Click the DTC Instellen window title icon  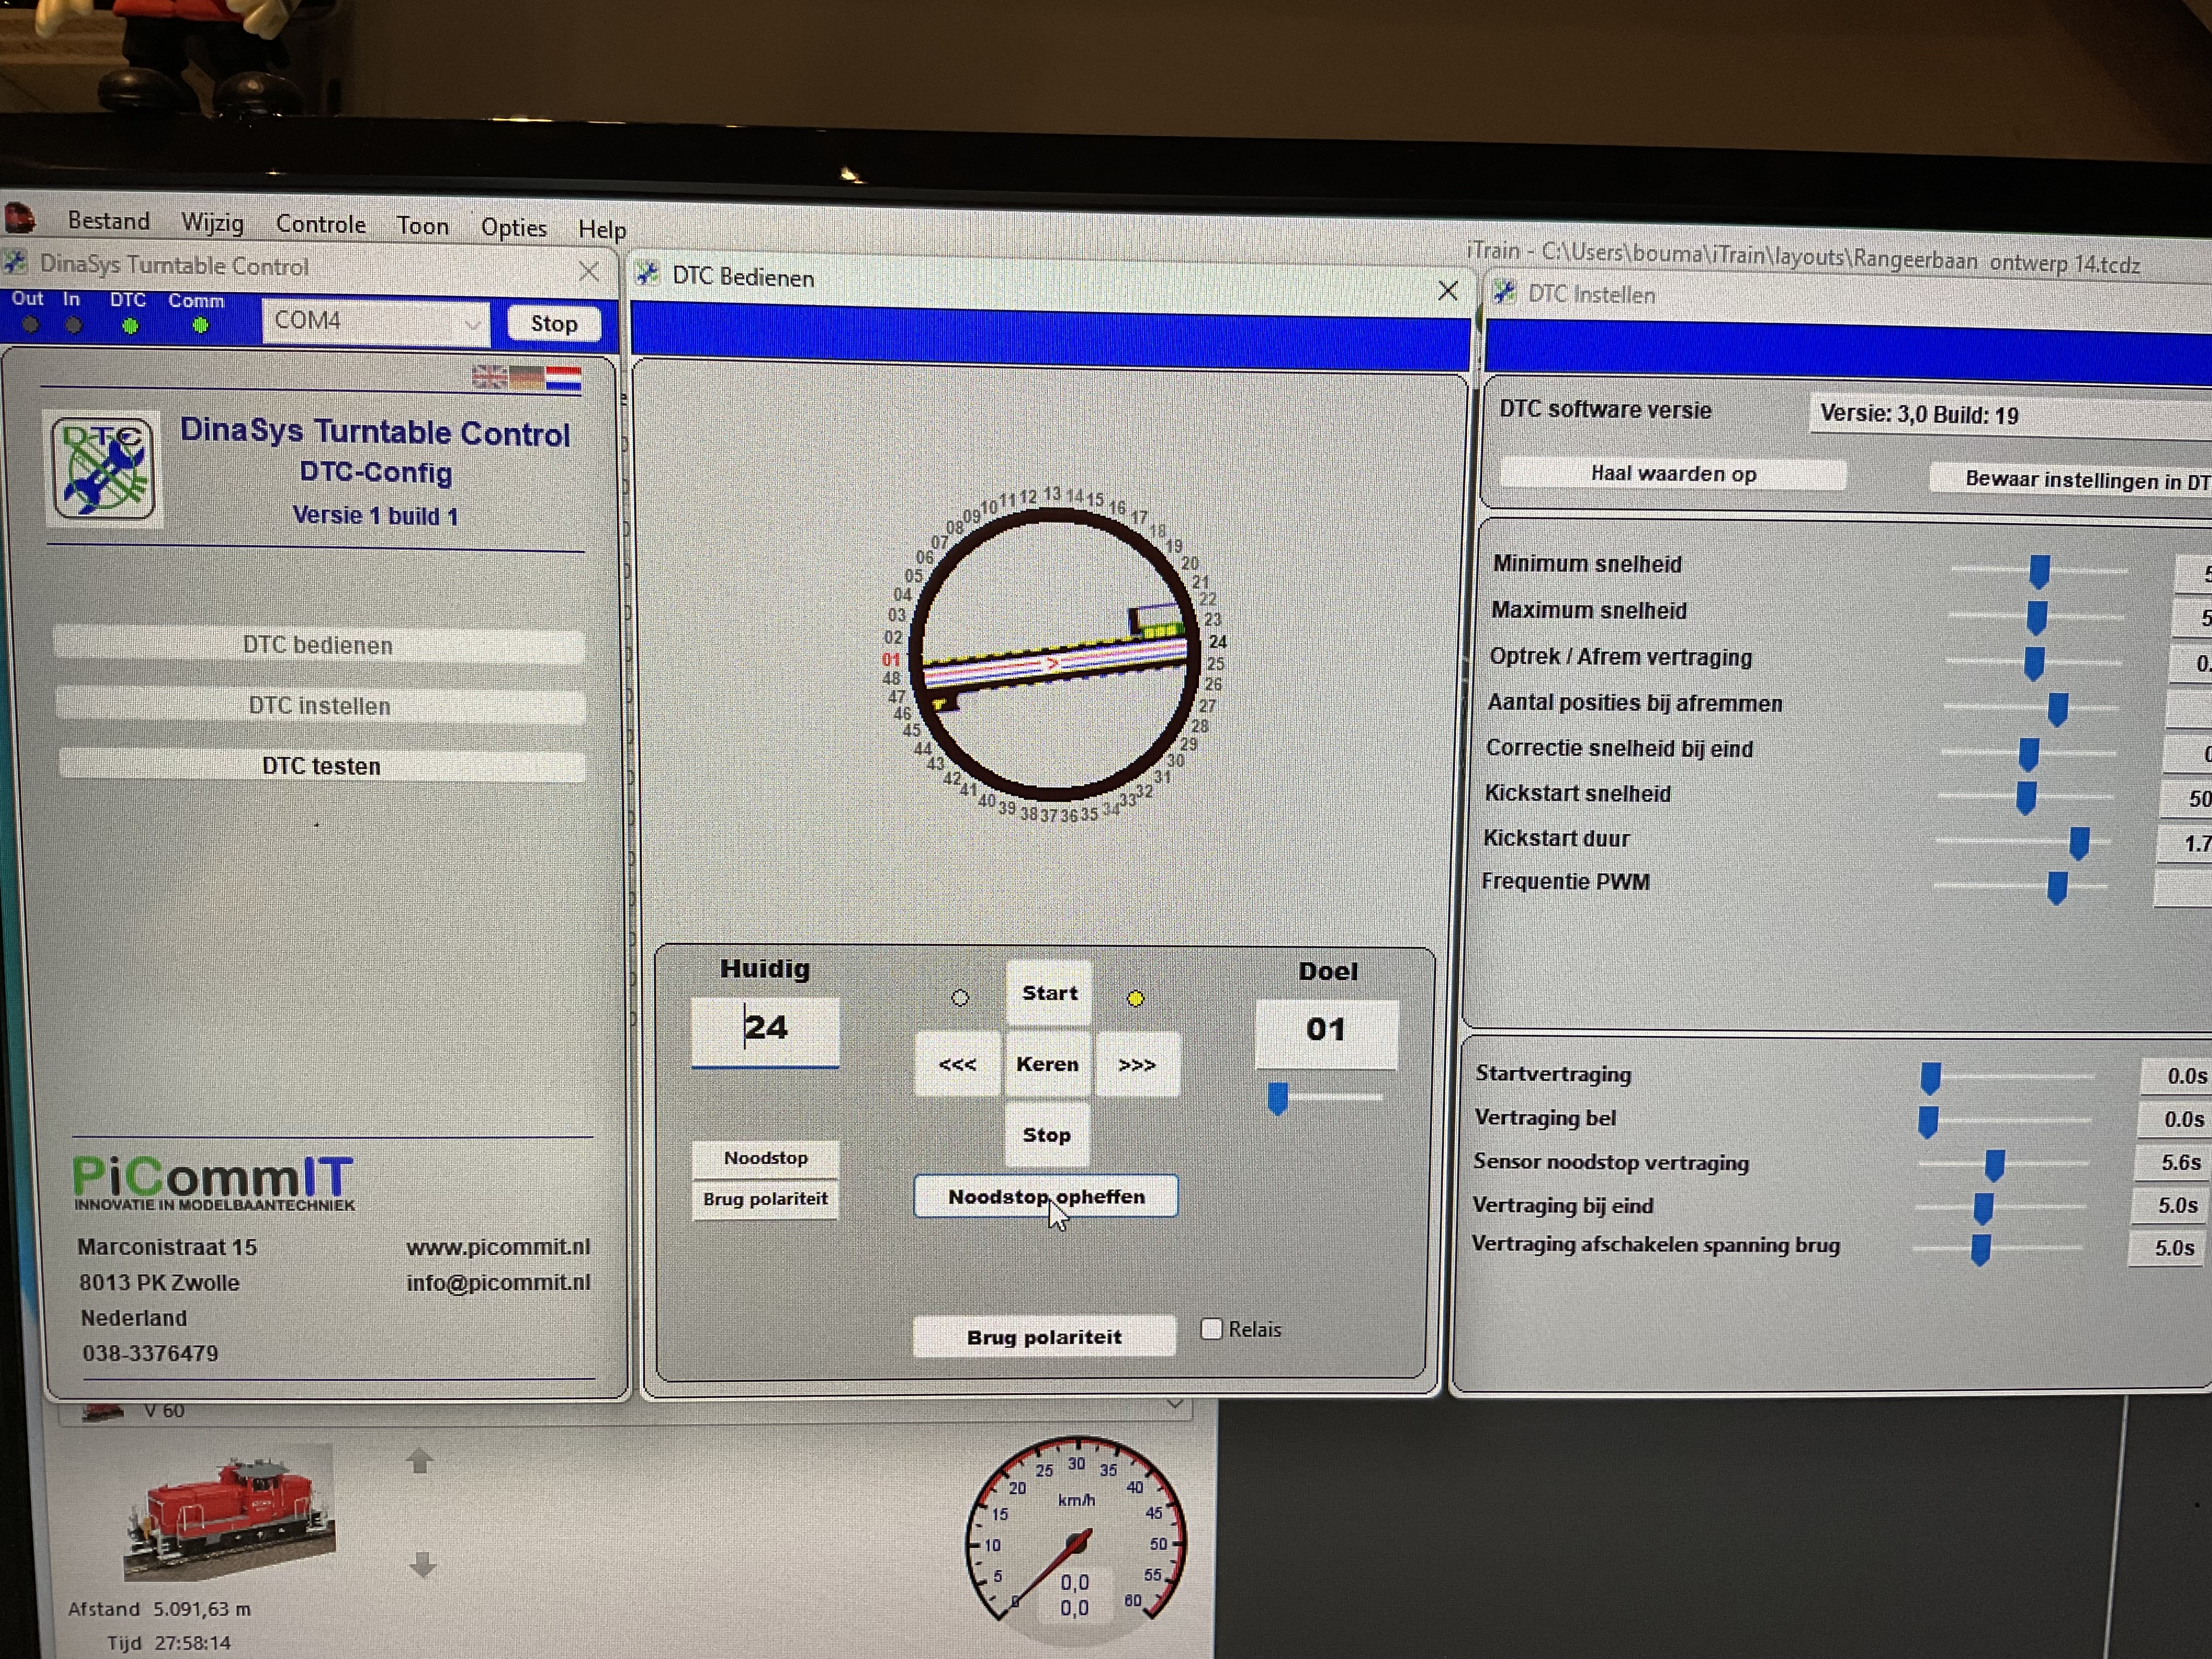1504,292
